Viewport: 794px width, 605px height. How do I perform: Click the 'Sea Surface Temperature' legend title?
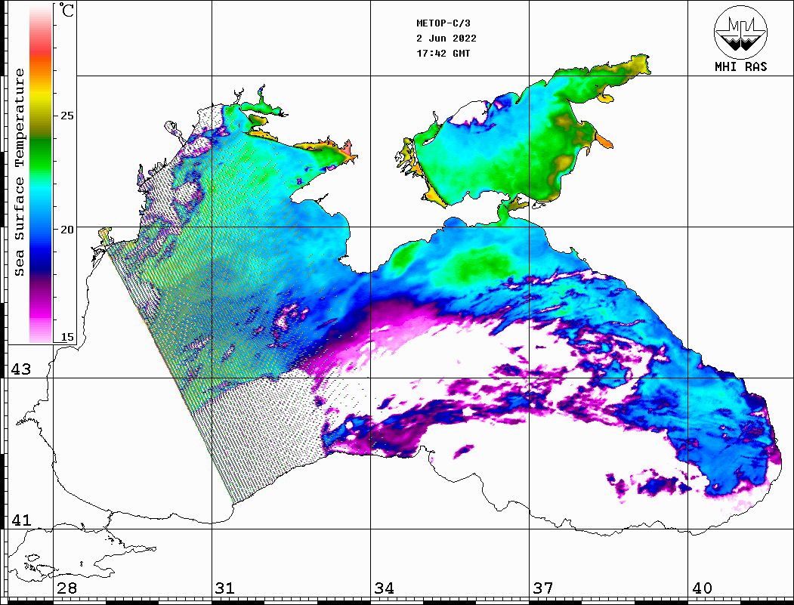(x=19, y=173)
